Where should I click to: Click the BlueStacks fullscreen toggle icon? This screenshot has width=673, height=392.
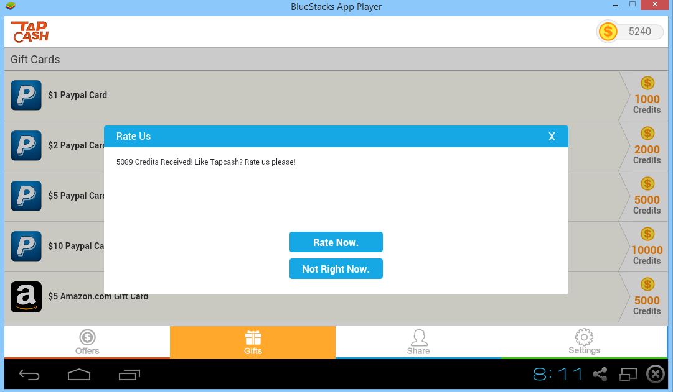pyautogui.click(x=628, y=375)
